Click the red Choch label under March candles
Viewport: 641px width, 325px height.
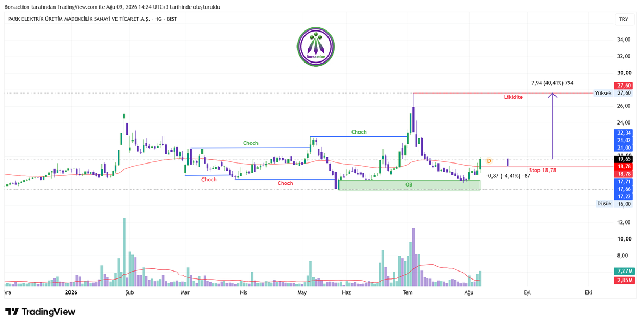pyautogui.click(x=209, y=180)
